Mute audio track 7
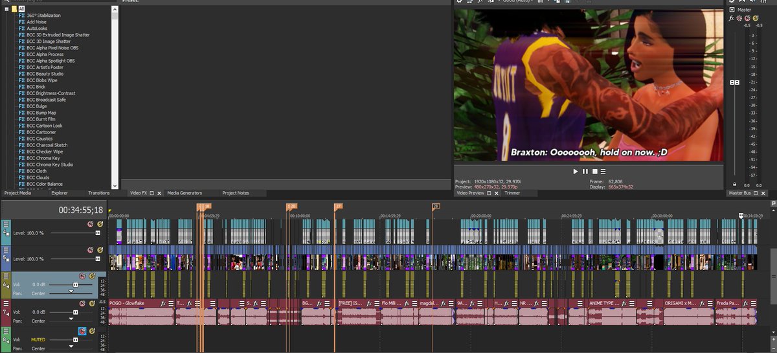This screenshot has width=777, height=353. tap(82, 303)
